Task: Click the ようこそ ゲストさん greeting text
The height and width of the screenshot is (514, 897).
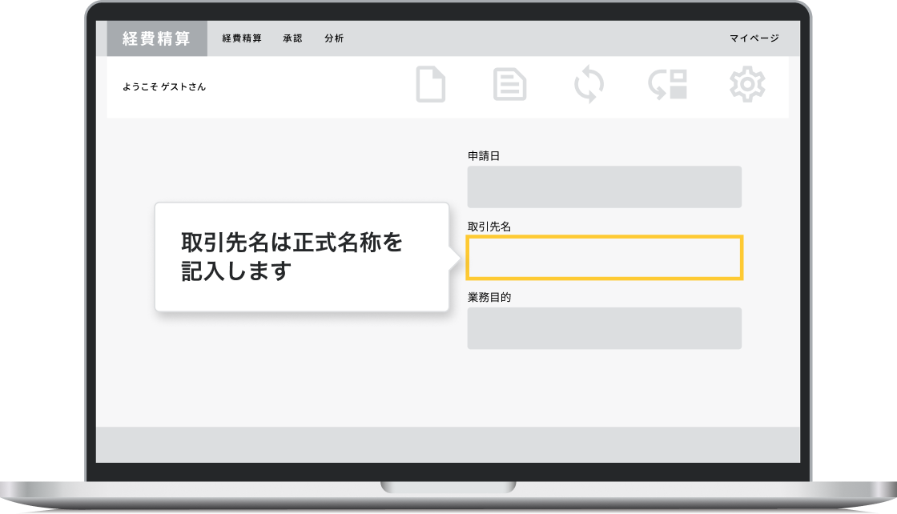Action: [164, 86]
